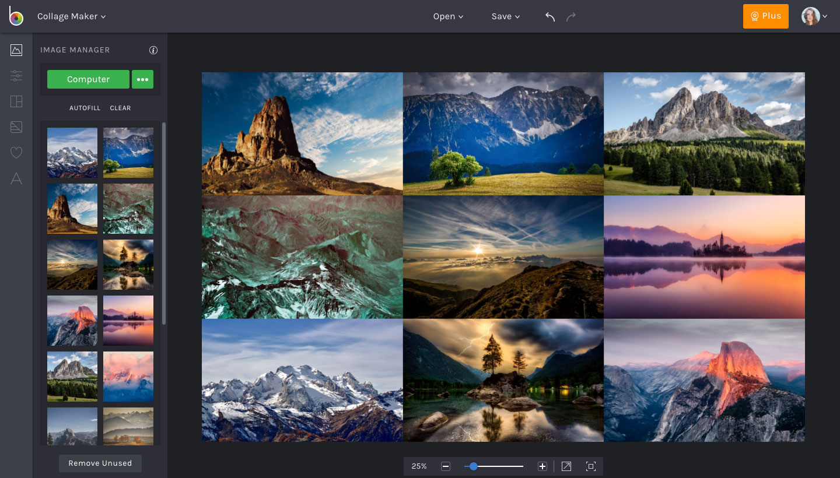Viewport: 840px width, 478px height.
Task: Click the zoom in plus icon
Action: (x=542, y=466)
